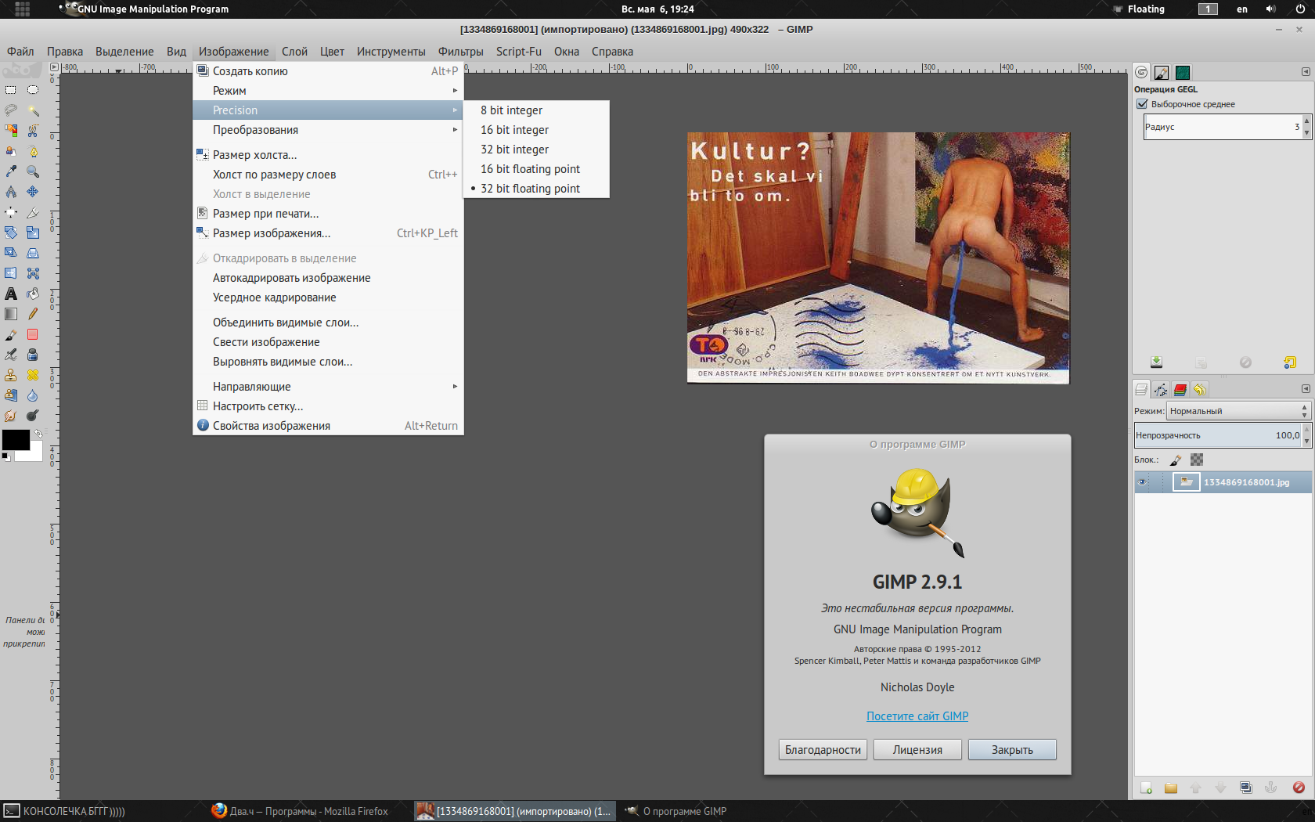
Task: Choose 16 bit floating point precision
Action: coord(536,169)
